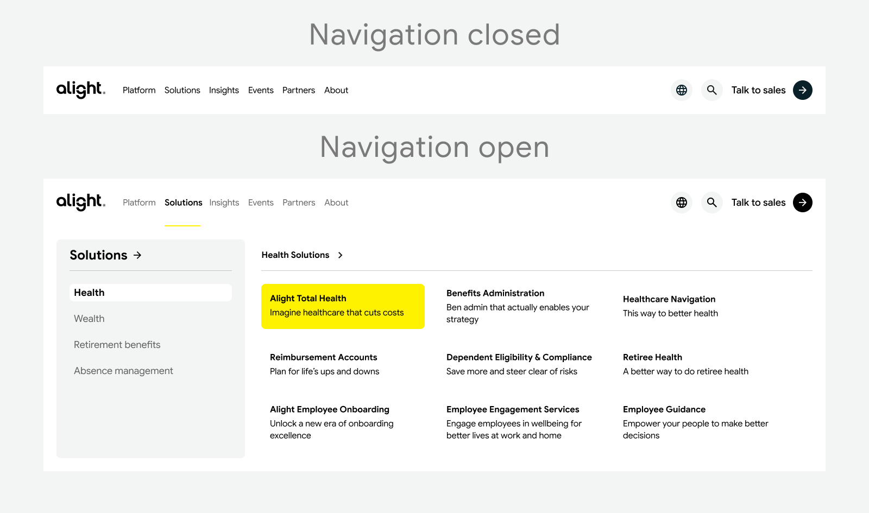Select the Wealth category in the sidebar

(x=89, y=319)
